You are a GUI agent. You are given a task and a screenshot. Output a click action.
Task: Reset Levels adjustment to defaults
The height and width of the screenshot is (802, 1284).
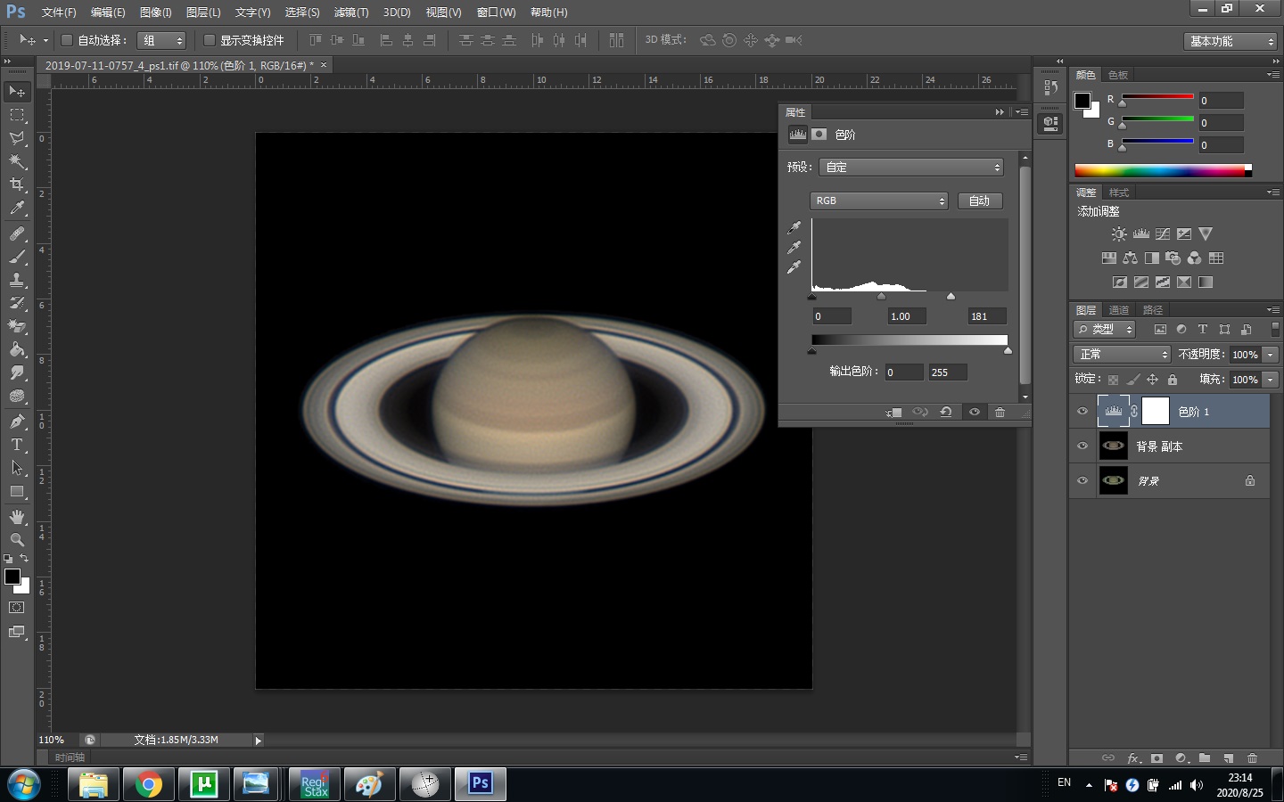(945, 412)
